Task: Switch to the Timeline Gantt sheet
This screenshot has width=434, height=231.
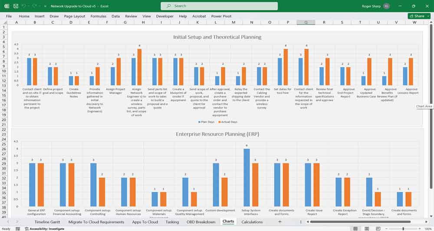Action: point(47,222)
